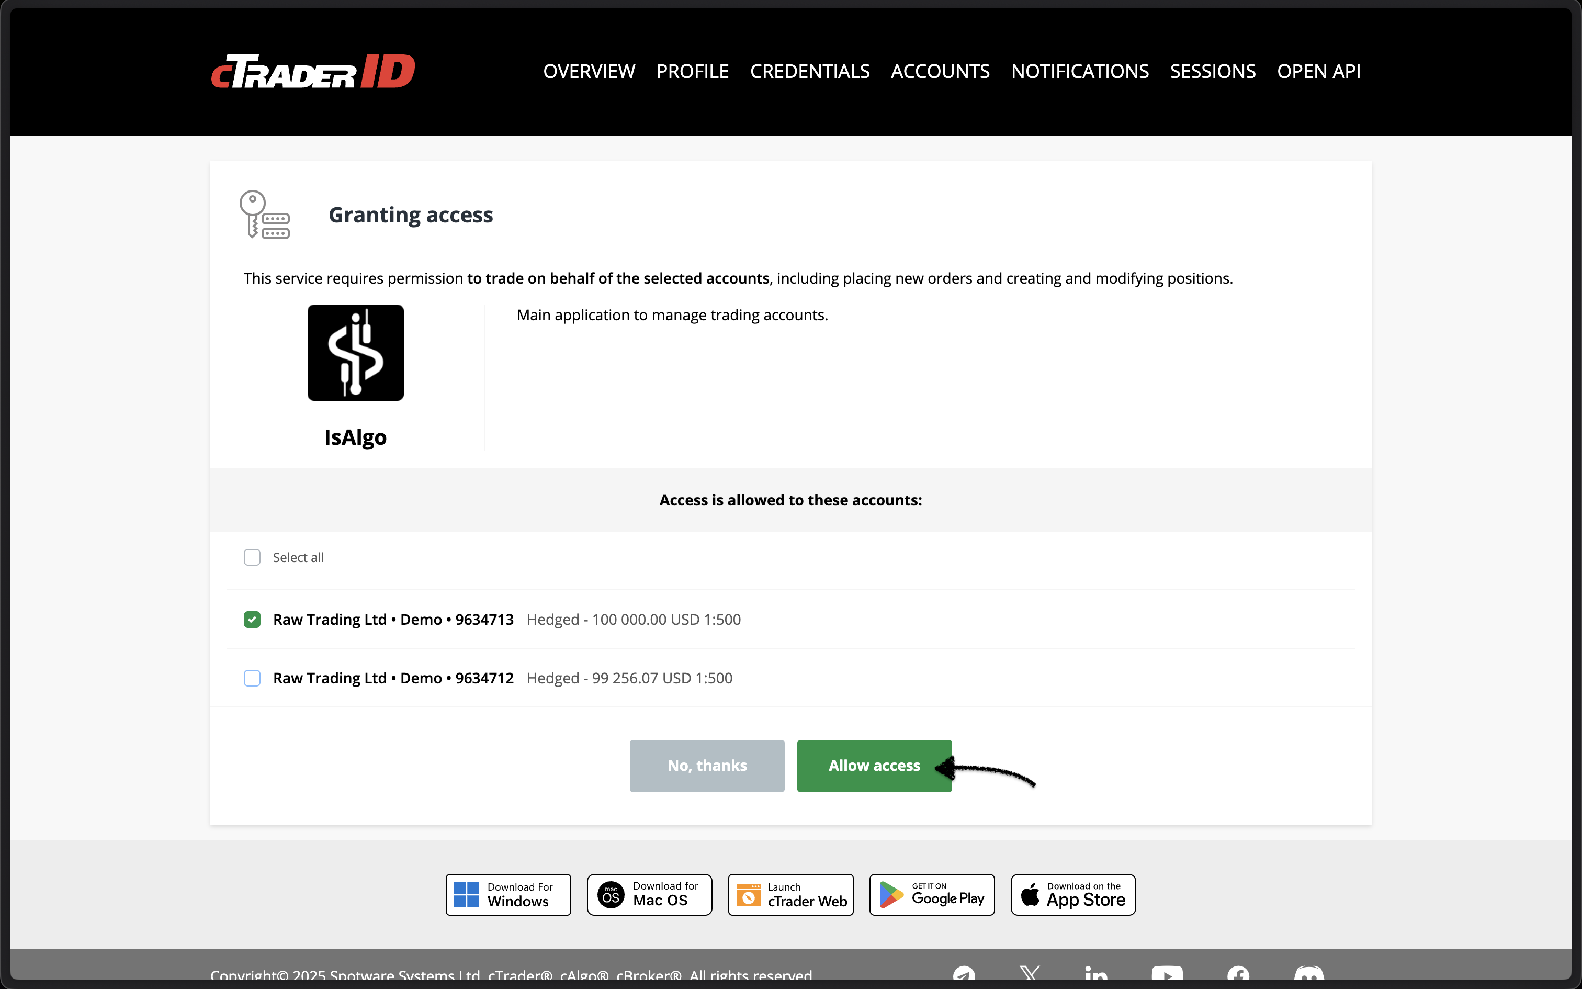Check the Demo account 9634712
The height and width of the screenshot is (989, 1582).
[252, 678]
